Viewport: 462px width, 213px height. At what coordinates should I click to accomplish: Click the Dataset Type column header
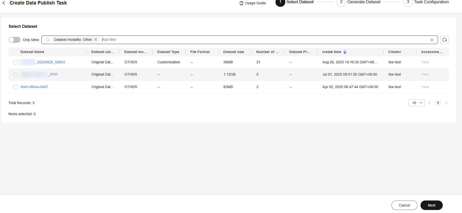click(x=168, y=52)
